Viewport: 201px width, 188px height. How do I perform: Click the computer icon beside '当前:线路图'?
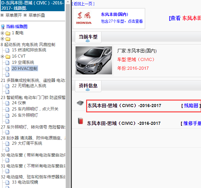[3, 27]
